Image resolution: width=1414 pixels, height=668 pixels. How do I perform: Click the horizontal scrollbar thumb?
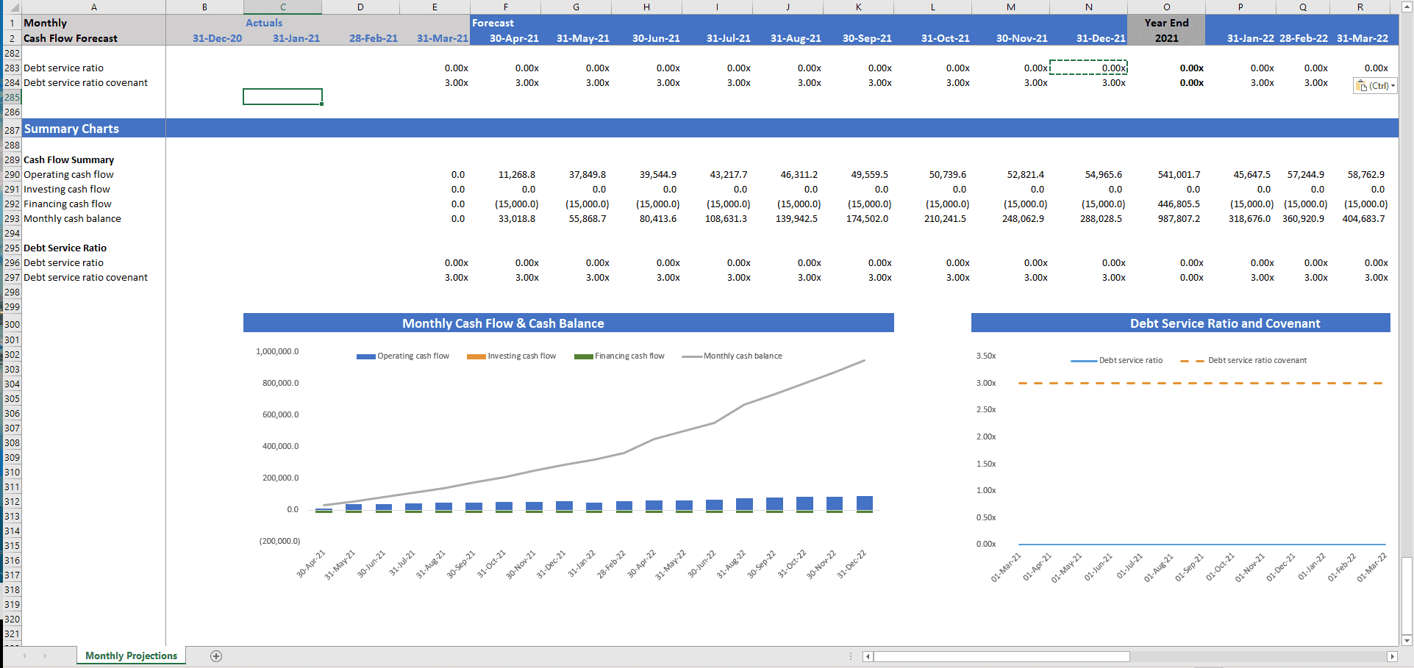tap(1001, 656)
